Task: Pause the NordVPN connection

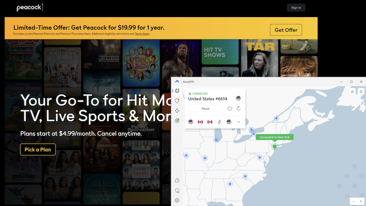Action: (x=205, y=109)
